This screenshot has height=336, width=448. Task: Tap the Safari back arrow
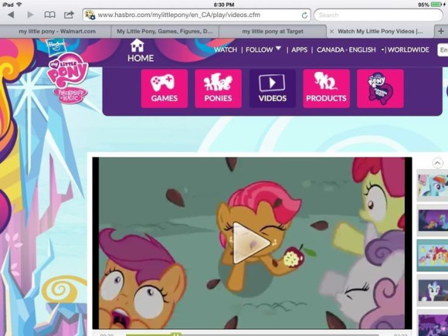click(x=11, y=15)
